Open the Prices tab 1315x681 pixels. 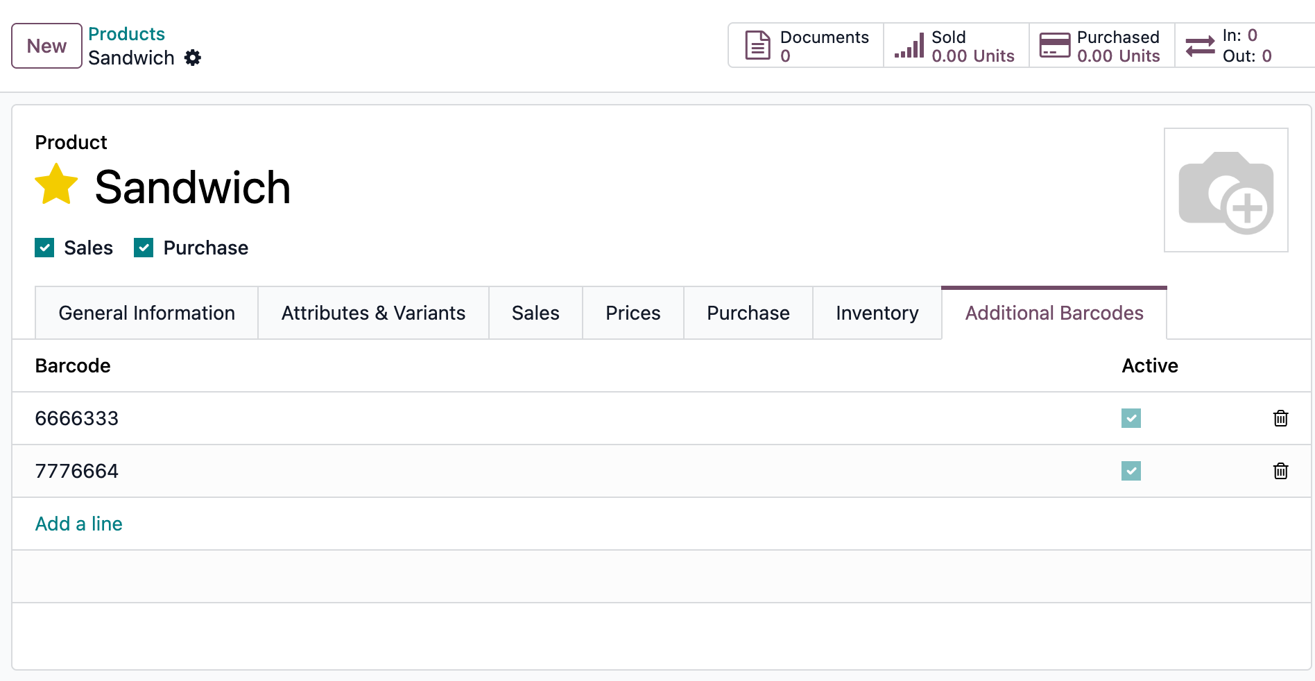[633, 313]
